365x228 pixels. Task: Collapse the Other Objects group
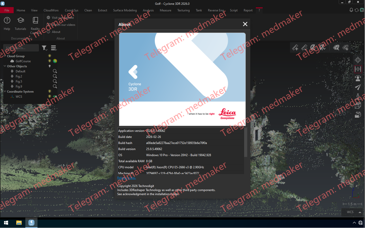[4, 66]
